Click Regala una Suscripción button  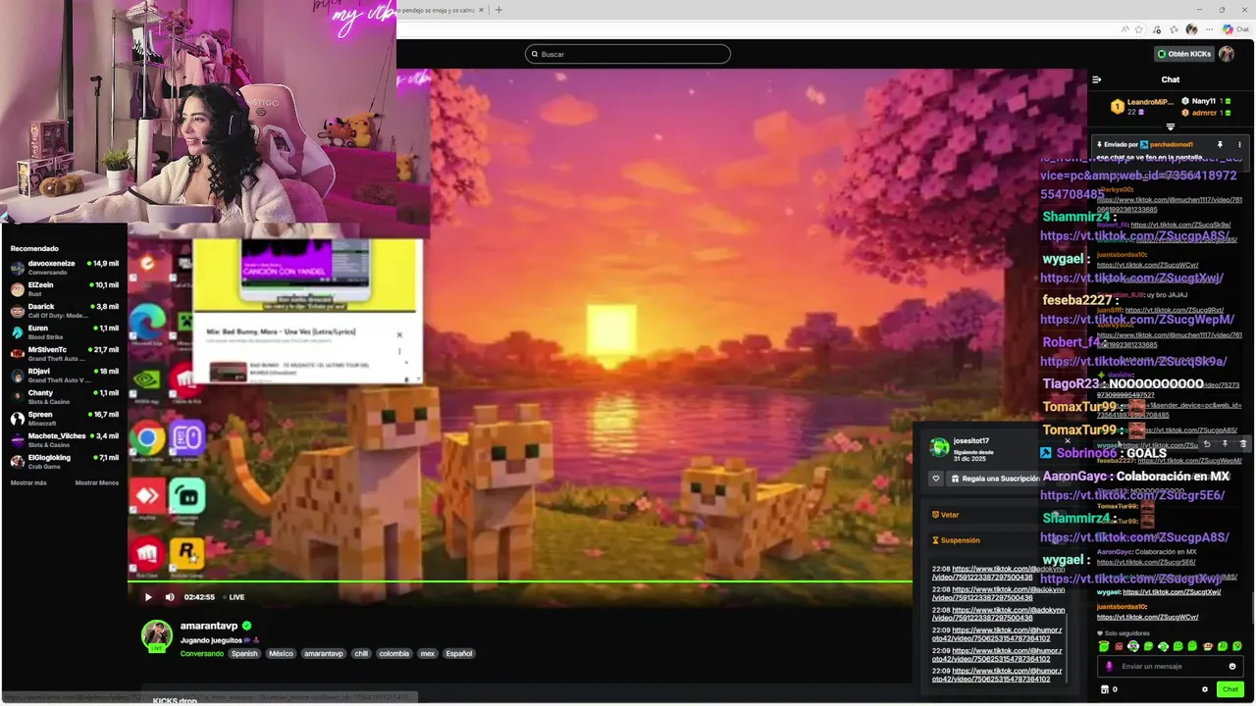(995, 479)
